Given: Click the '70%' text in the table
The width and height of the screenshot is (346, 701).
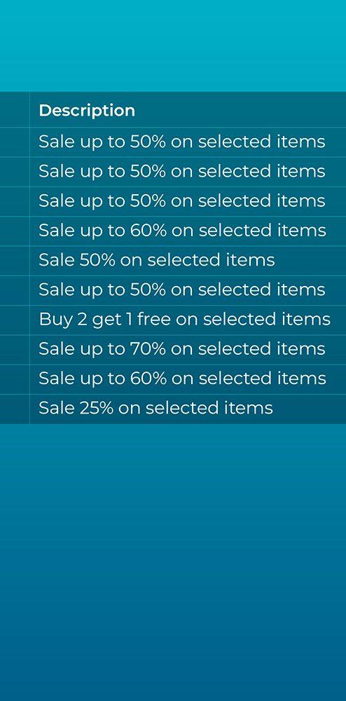Looking at the screenshot, I should [x=148, y=348].
